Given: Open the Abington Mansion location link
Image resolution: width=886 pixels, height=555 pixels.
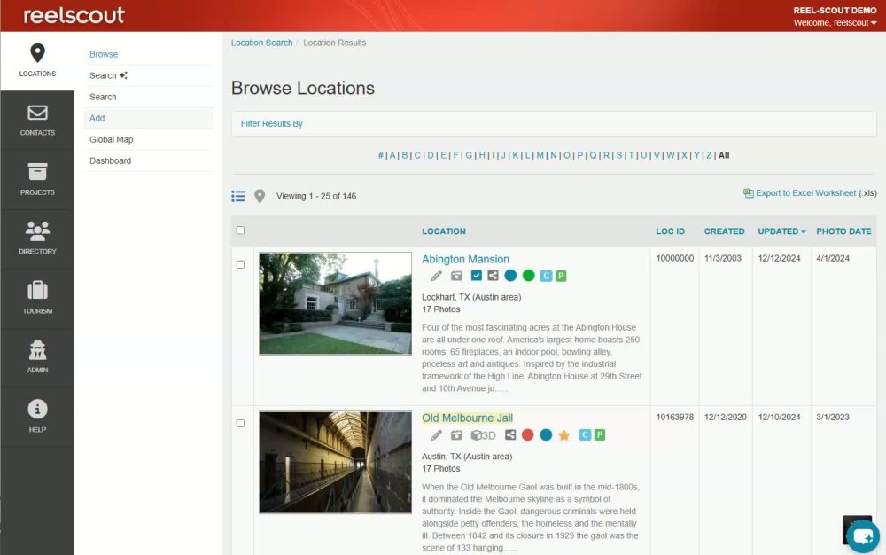Looking at the screenshot, I should click(465, 259).
